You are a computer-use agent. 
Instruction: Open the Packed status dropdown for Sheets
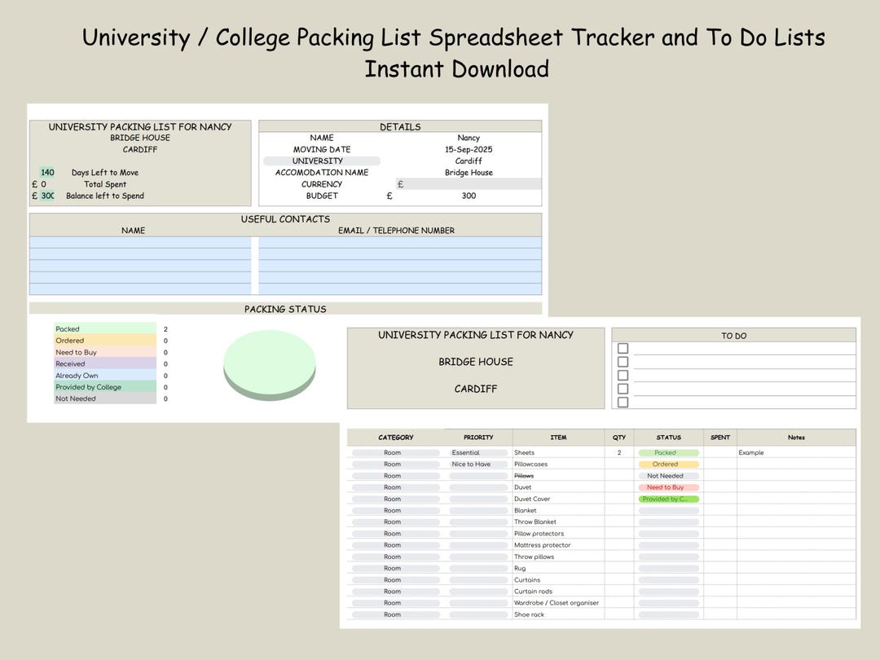pos(668,452)
